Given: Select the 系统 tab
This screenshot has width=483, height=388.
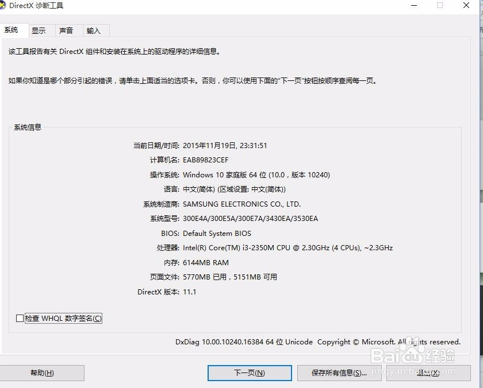Looking at the screenshot, I should coord(13,29).
